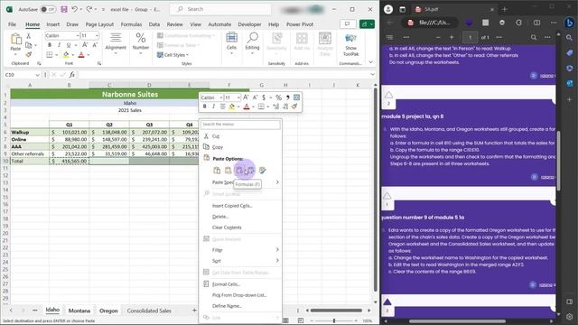578x325 pixels.
Task: Expand the formula bar chevron
Action: 372,74
